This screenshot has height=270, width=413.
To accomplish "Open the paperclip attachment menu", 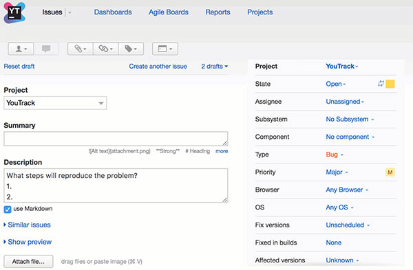I will pyautogui.click(x=81, y=49).
